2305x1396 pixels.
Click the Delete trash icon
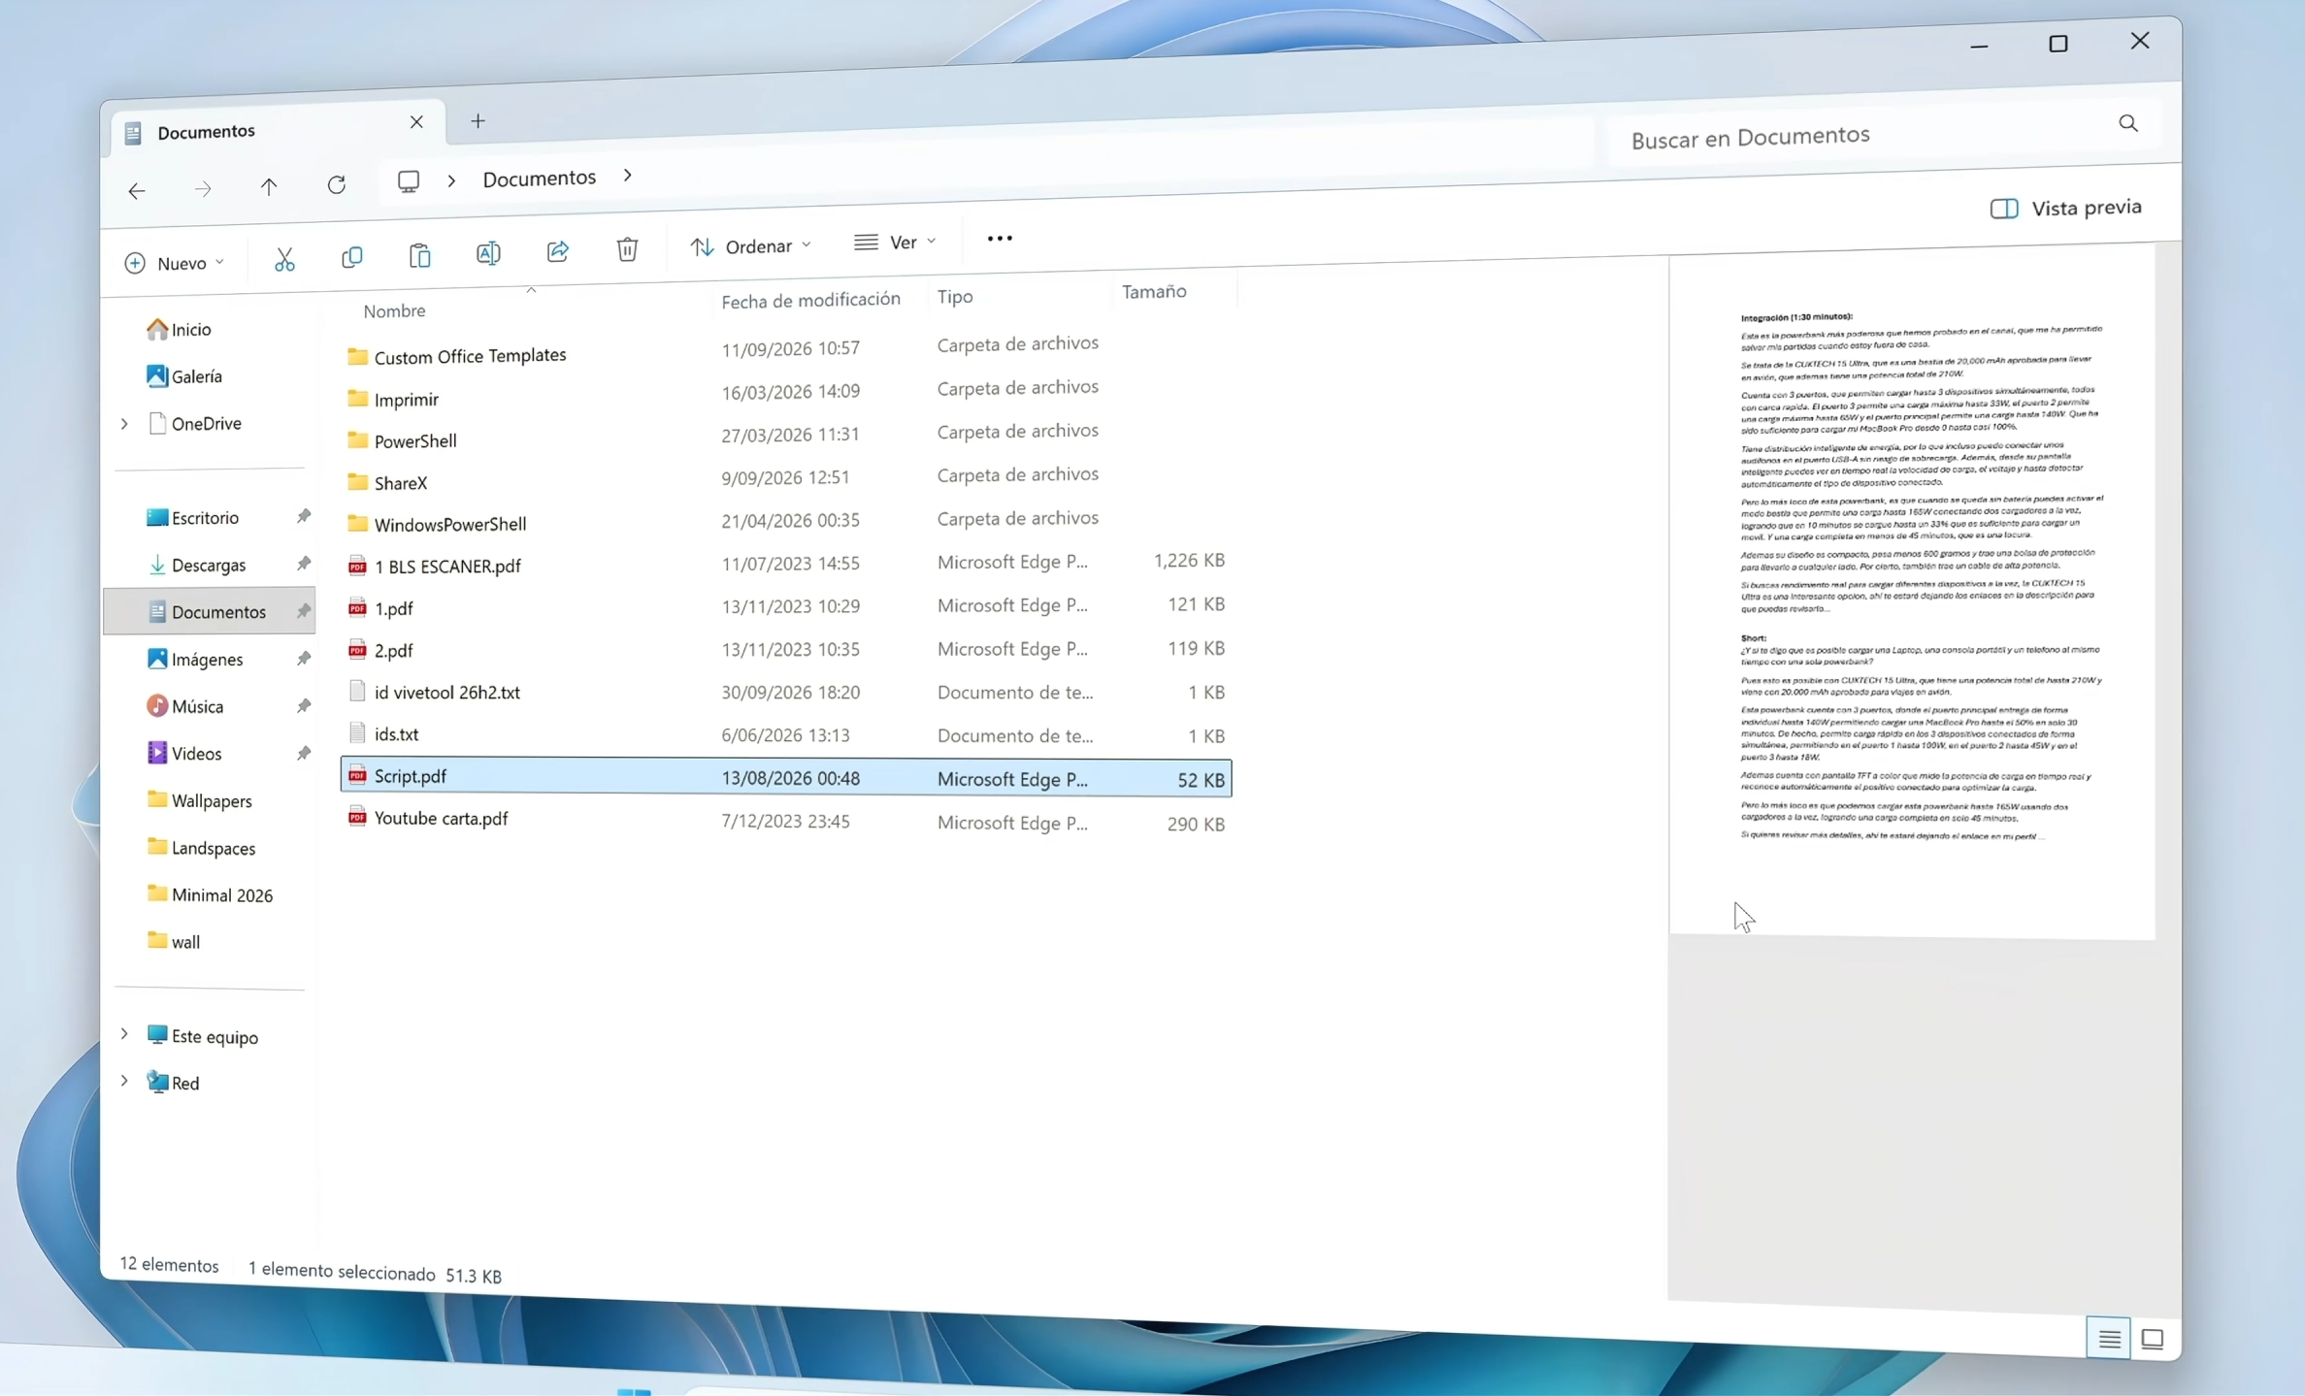627,249
